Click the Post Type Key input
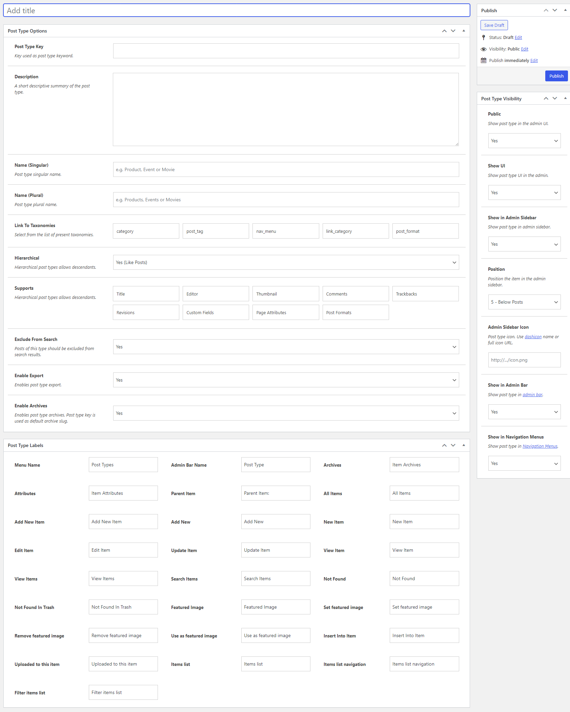The image size is (570, 712). pos(286,51)
